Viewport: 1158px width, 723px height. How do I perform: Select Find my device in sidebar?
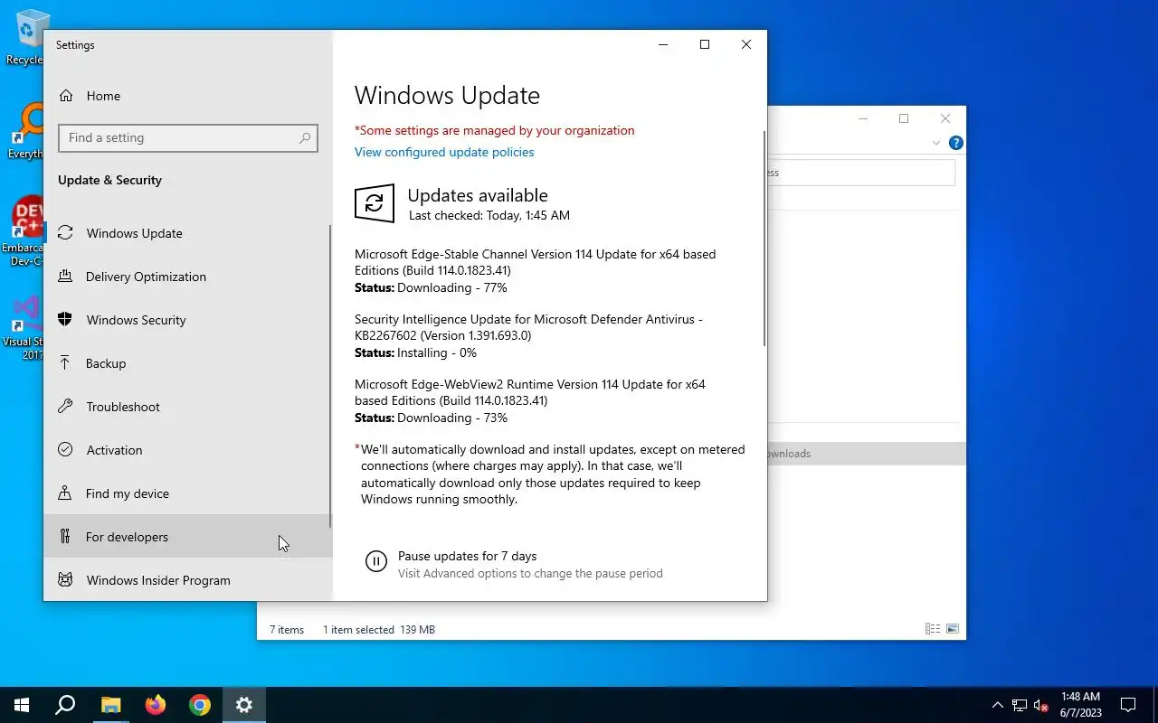[x=187, y=493]
